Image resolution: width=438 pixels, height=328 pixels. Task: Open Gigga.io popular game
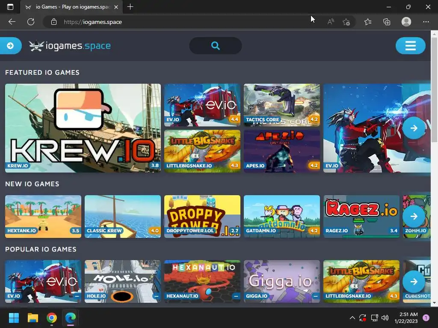(281, 281)
